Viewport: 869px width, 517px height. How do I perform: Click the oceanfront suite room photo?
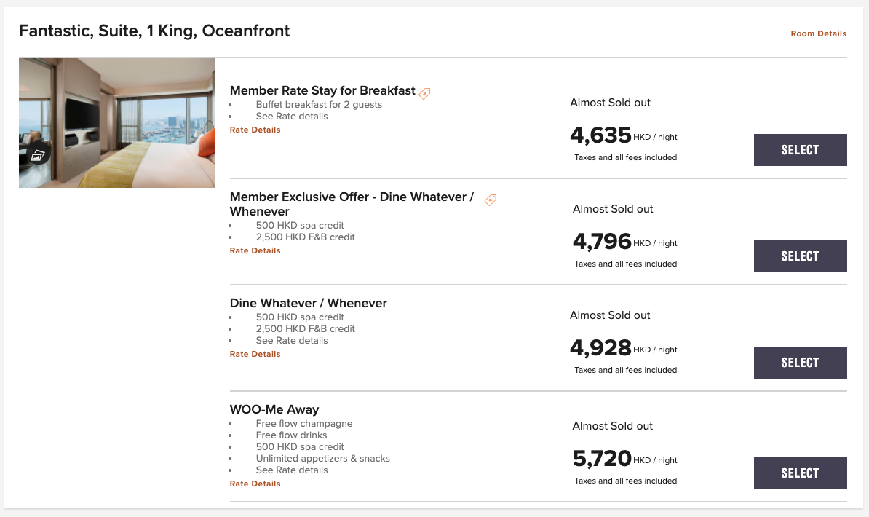tap(117, 122)
